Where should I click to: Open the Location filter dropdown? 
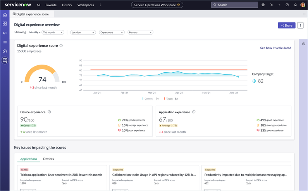tap(83, 32)
